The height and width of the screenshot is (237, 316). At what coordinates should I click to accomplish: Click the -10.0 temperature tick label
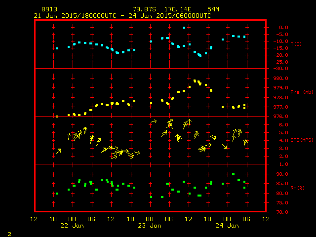(x=280, y=41)
